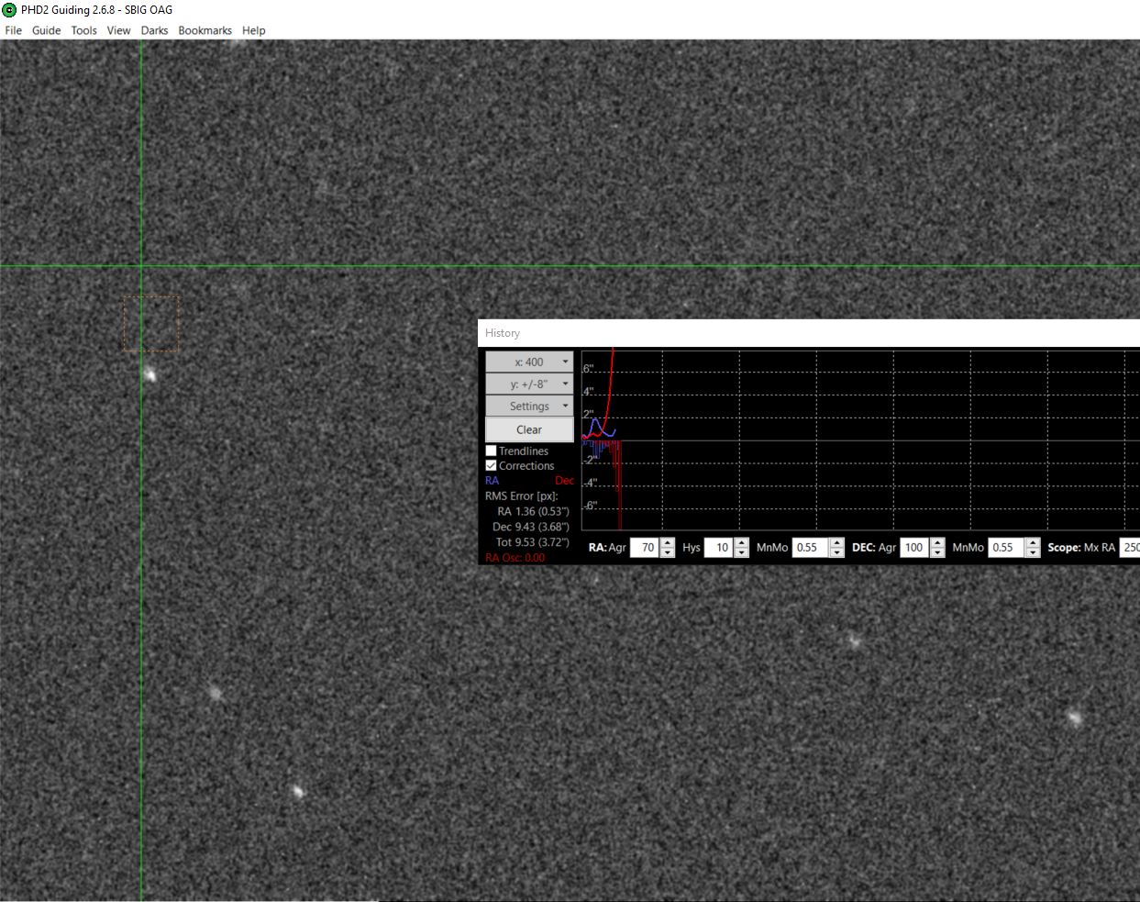Click the RMS Error [px]: label
The image size is (1140, 902).
(x=521, y=496)
